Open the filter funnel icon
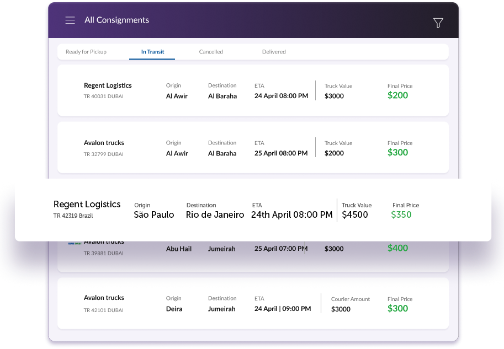This screenshot has height=349, width=504. click(438, 23)
